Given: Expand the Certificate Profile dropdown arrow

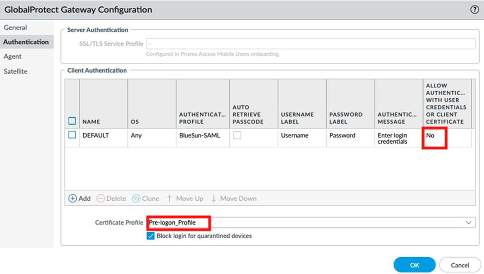Looking at the screenshot, I should click(x=469, y=222).
